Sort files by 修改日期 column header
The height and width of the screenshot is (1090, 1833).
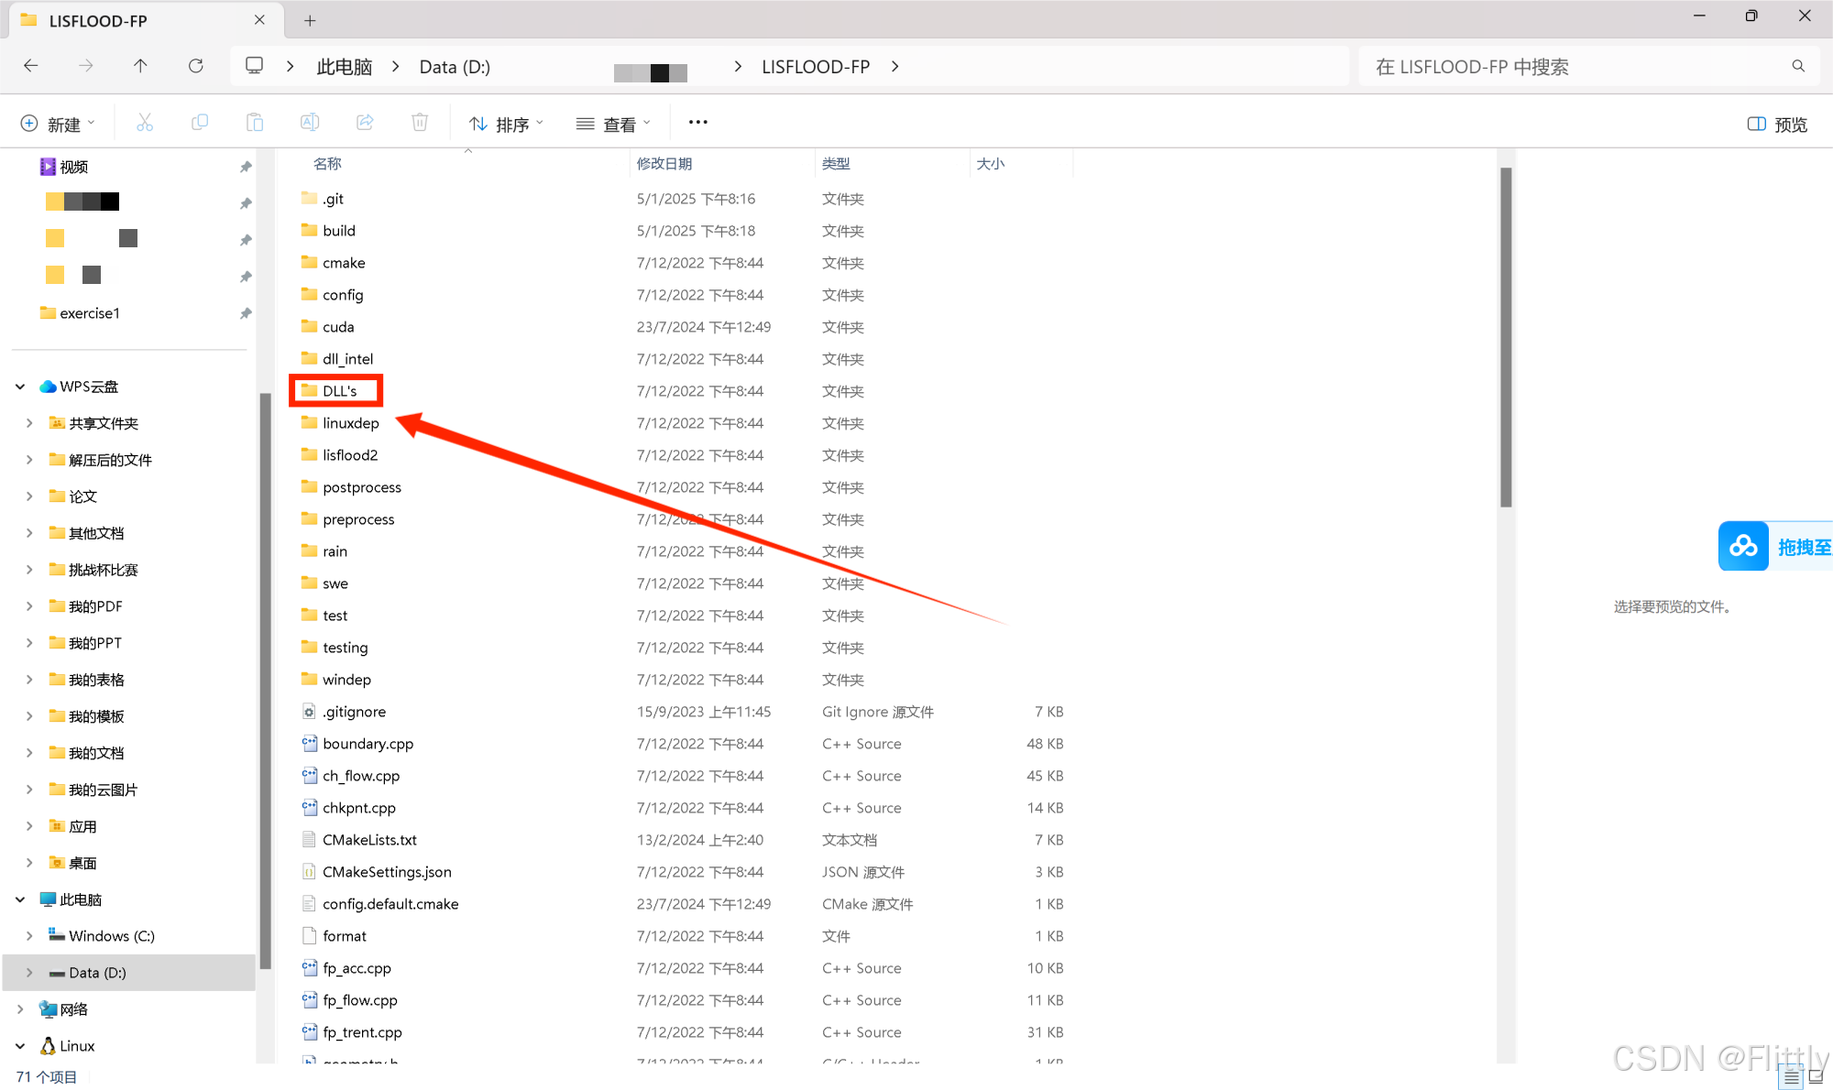[664, 164]
